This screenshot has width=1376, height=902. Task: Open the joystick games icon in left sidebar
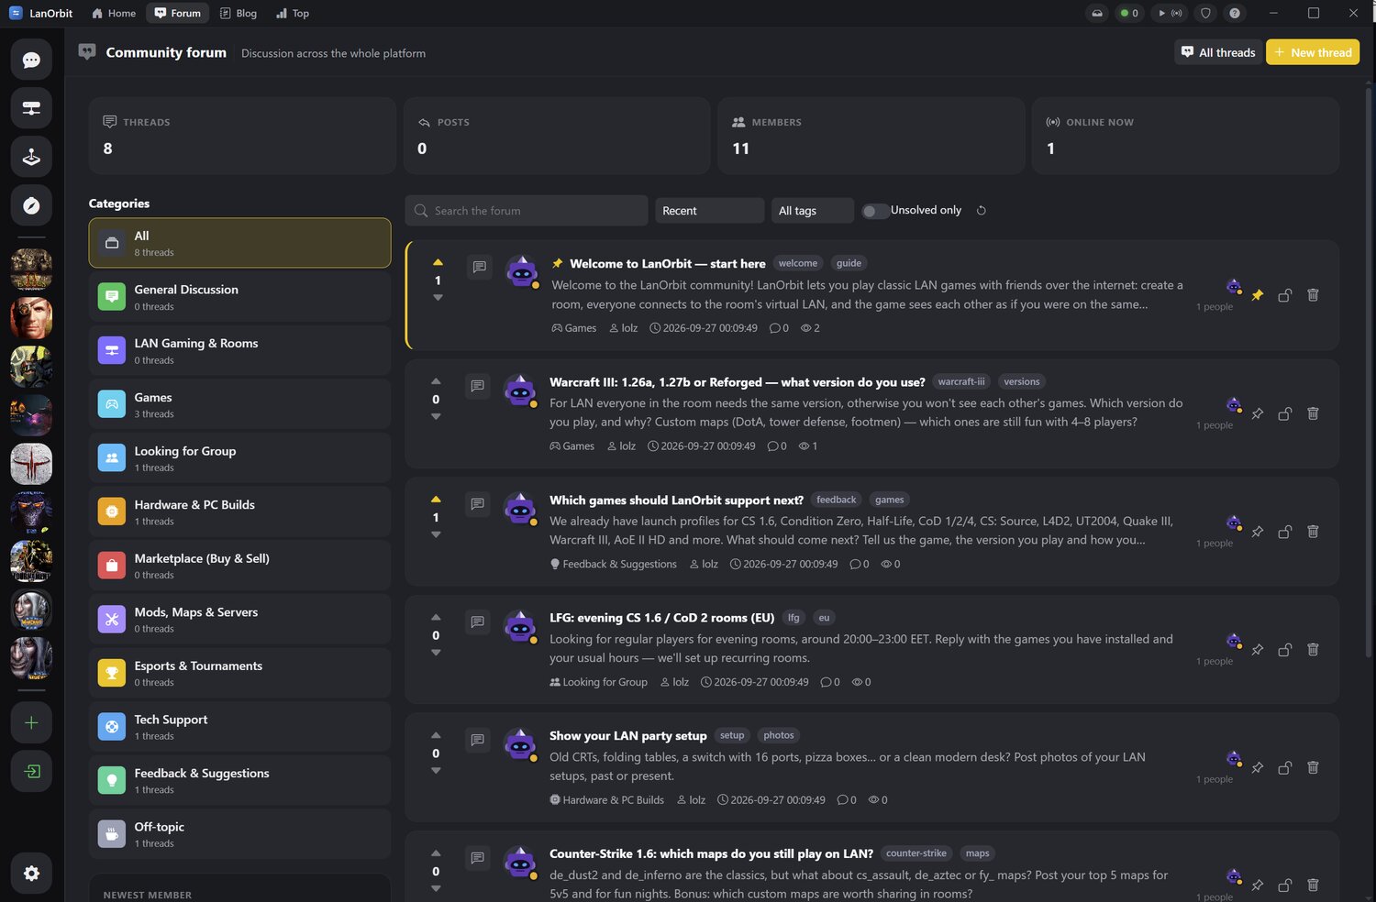point(31,157)
